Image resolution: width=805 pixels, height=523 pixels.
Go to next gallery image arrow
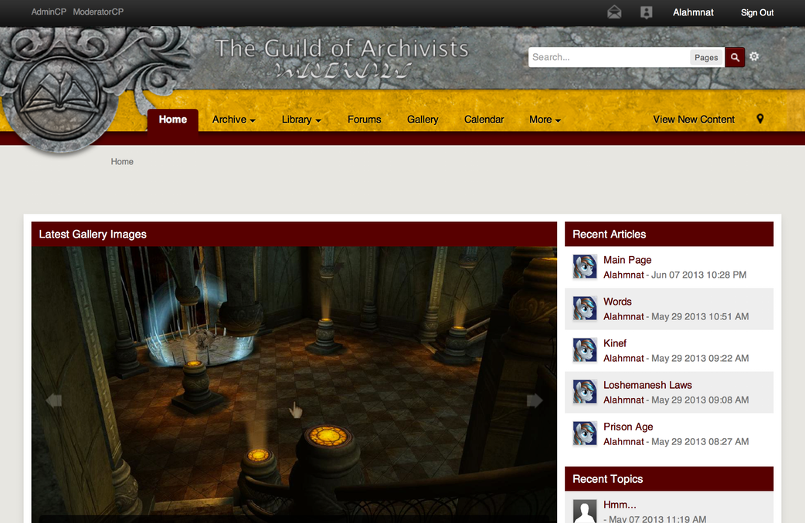(535, 400)
